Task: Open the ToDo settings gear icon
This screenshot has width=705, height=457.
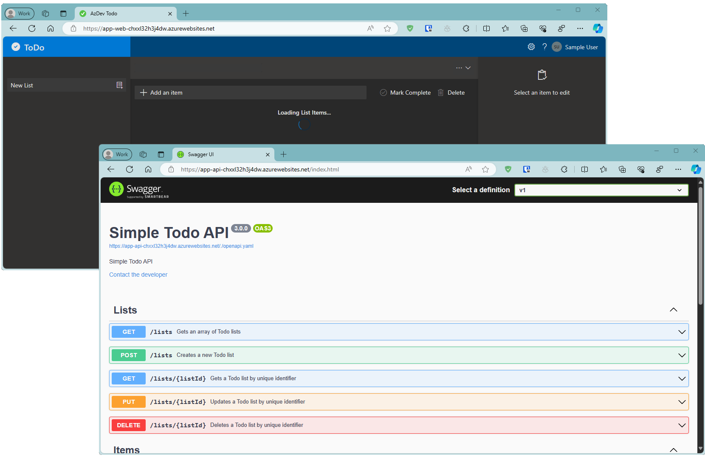Action: 531,47
